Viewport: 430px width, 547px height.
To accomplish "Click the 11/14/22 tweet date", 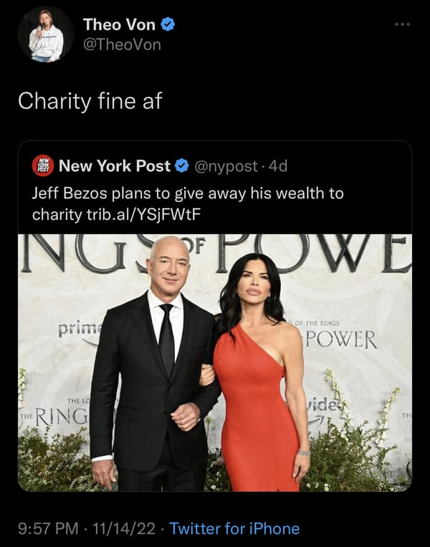I will [124, 528].
